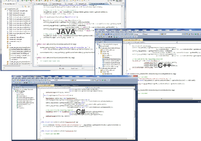201x141 pixels.
Task: Open Win32 platform dropdown in C++ window
Action: click(152, 34)
